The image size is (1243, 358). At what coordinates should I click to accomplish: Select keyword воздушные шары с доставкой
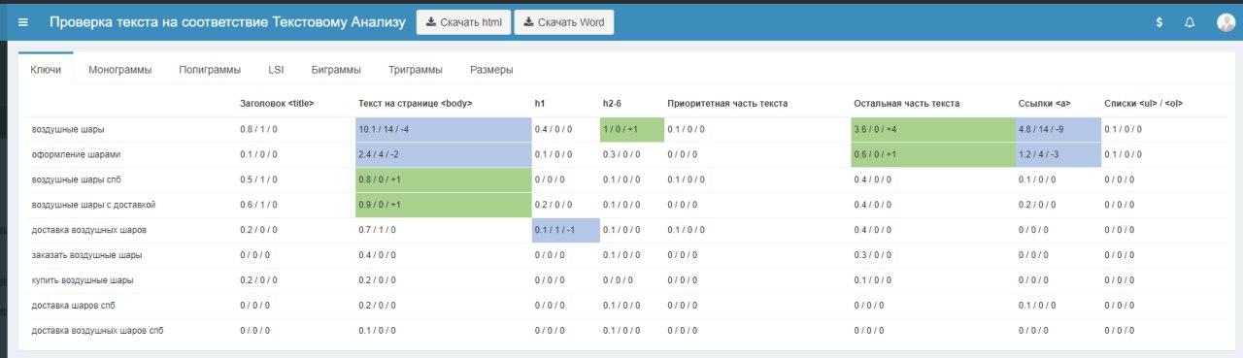pyautogui.click(x=93, y=205)
